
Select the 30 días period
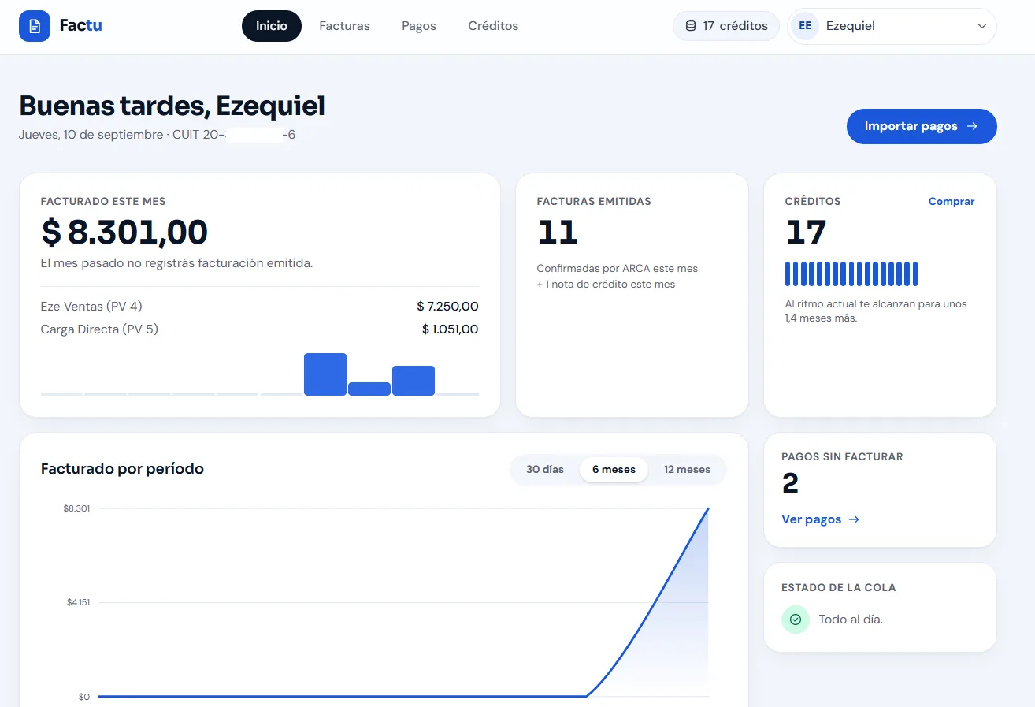545,470
